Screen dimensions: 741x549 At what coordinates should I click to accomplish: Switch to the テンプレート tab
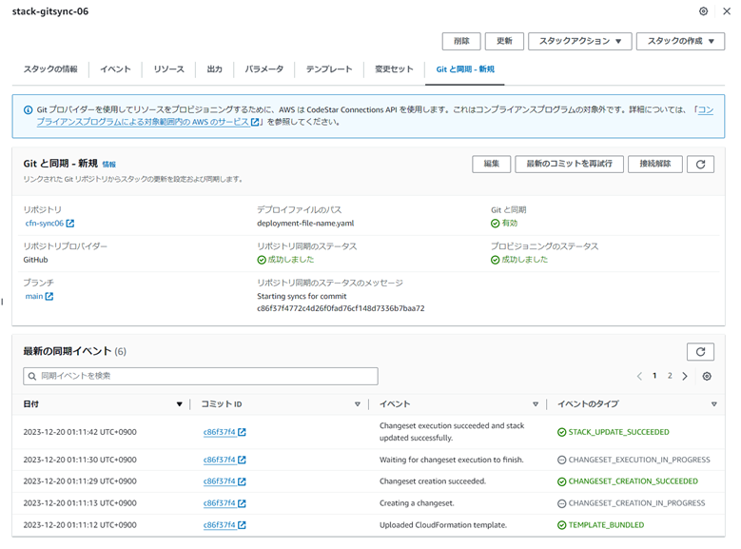pos(329,69)
